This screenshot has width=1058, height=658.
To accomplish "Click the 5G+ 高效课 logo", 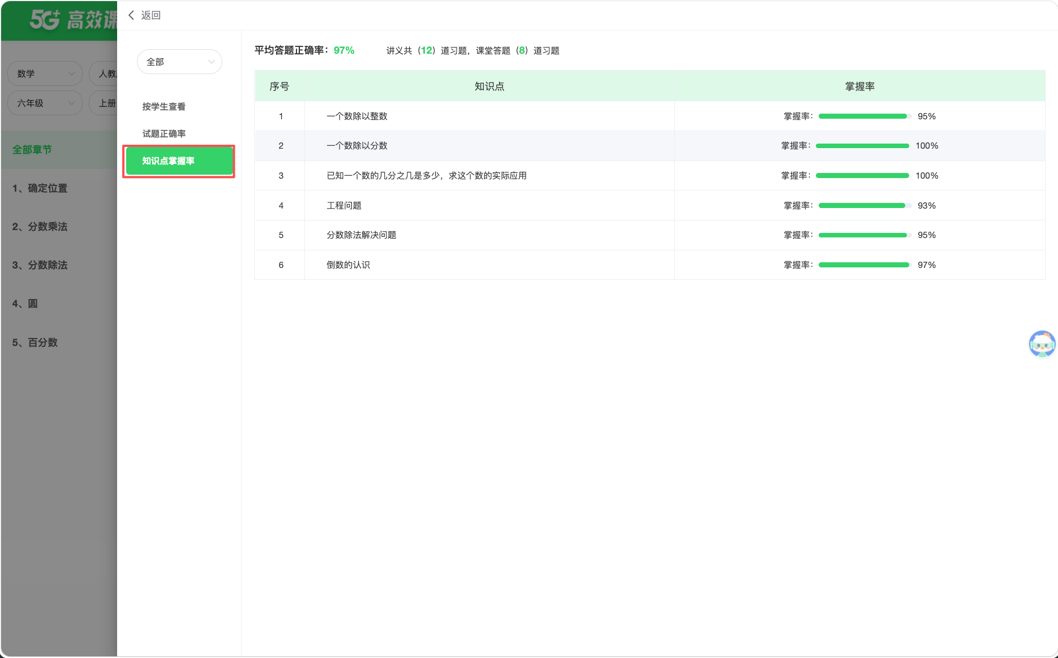I will 73,20.
